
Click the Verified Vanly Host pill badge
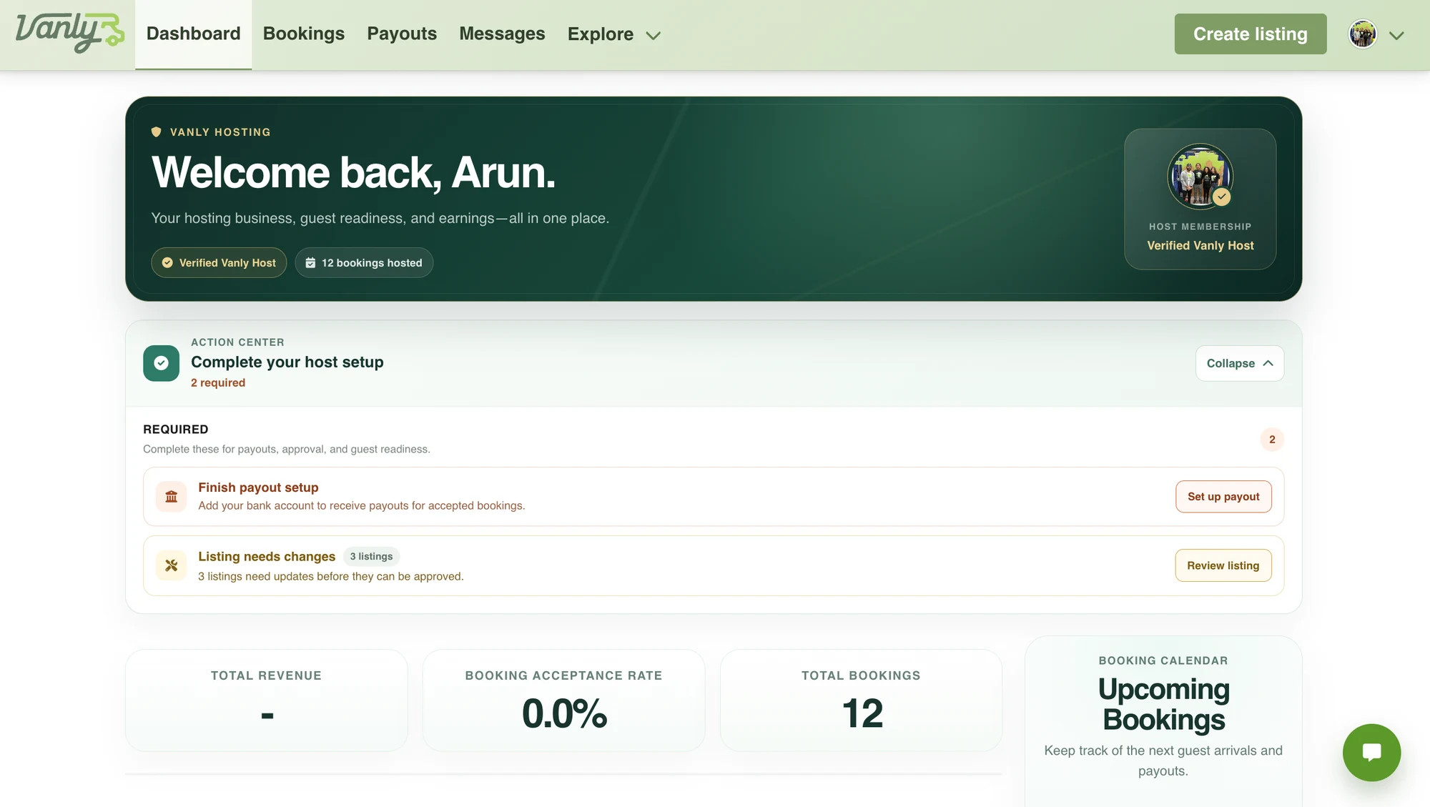coord(219,263)
